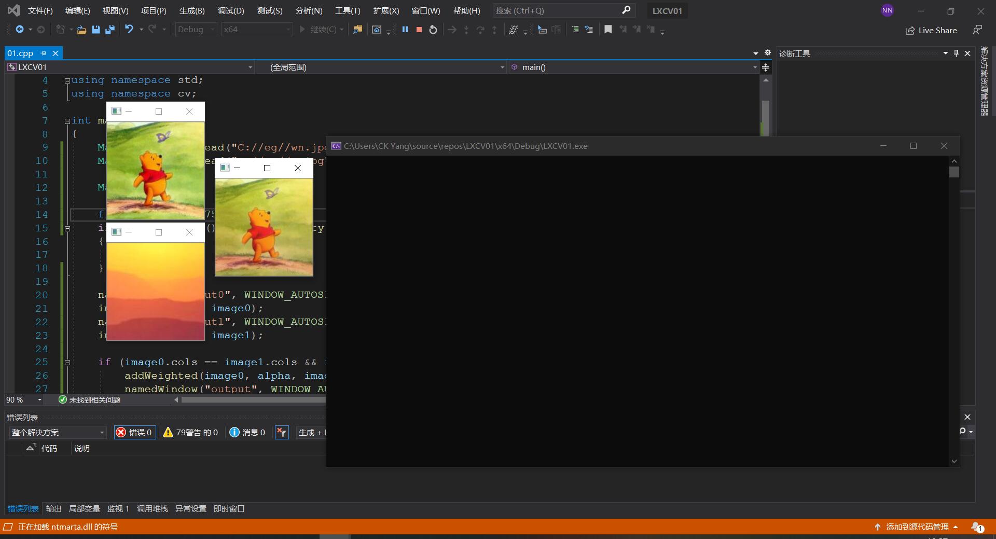Switch to the 即时窗口 tab
Image resolution: width=996 pixels, height=539 pixels.
pyautogui.click(x=229, y=509)
